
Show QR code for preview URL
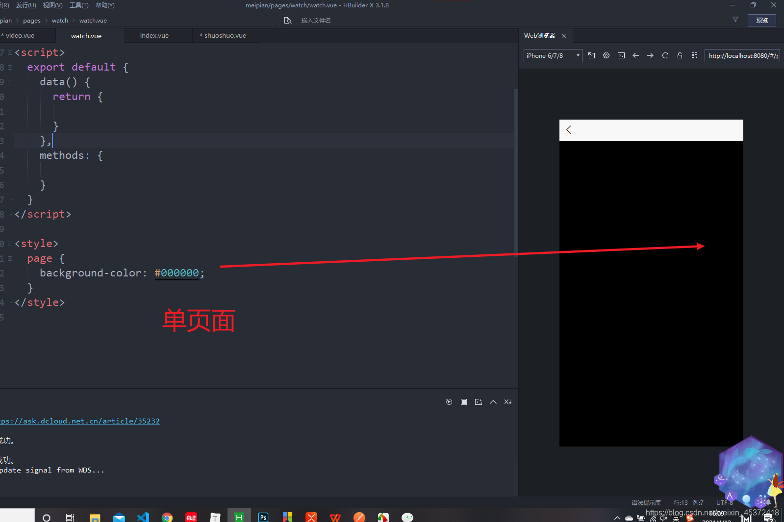(694, 55)
